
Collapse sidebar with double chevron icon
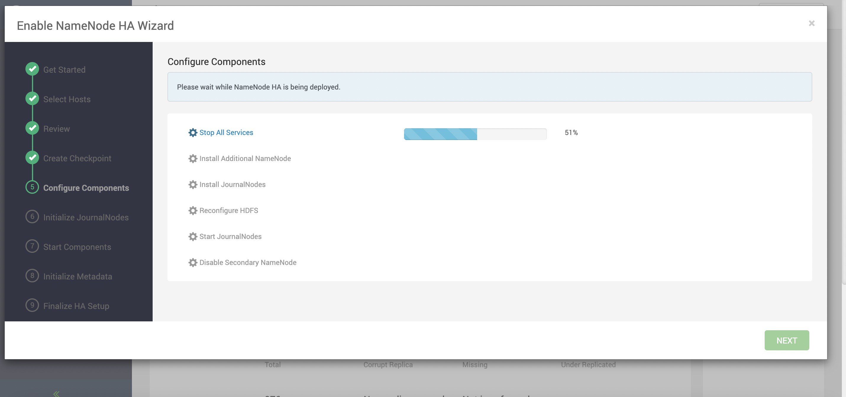point(56,393)
